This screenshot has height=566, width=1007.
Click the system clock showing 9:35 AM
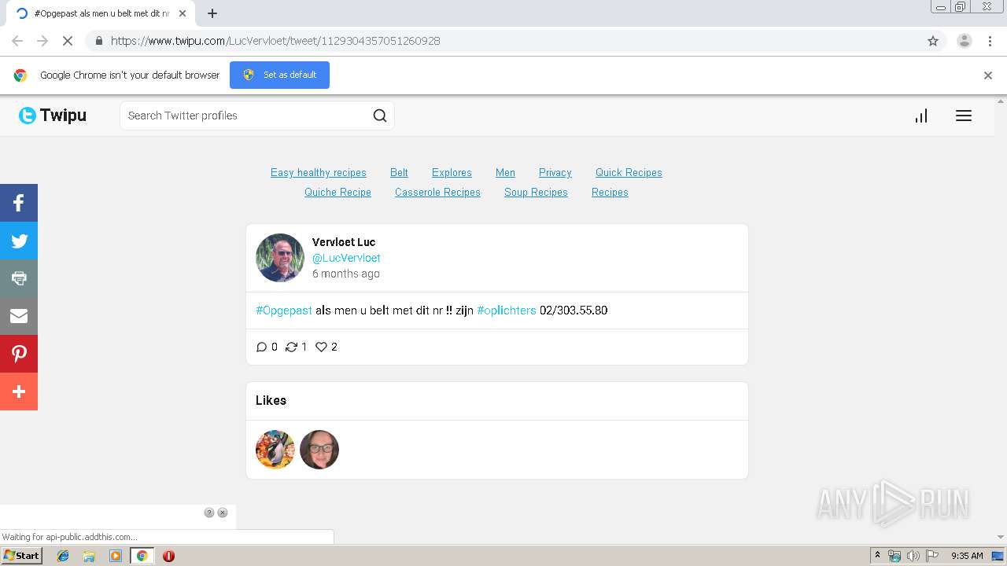967,556
